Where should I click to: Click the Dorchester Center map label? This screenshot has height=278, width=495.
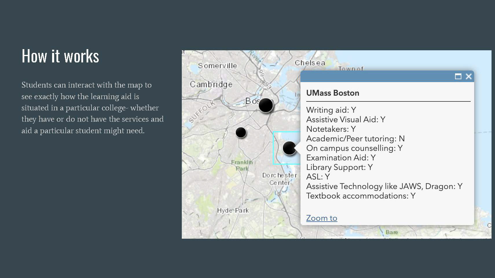tap(280, 179)
